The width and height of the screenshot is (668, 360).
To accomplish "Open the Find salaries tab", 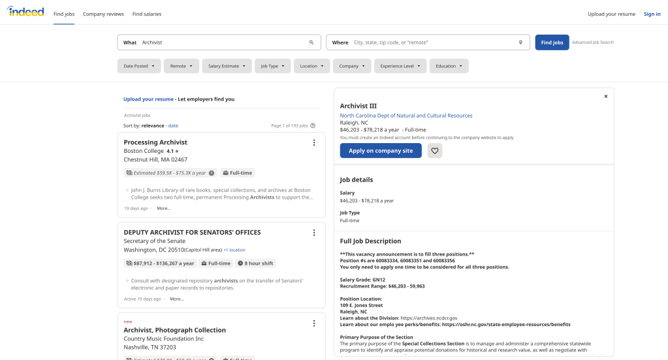I will pos(147,14).
